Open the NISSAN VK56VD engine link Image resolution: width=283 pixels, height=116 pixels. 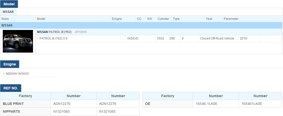[x=17, y=74]
